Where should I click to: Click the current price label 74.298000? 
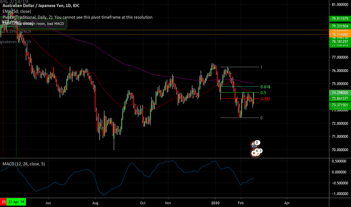[x=340, y=93]
